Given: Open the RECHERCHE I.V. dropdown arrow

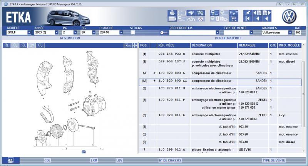Looking at the screenshot, I should (x=217, y=32).
